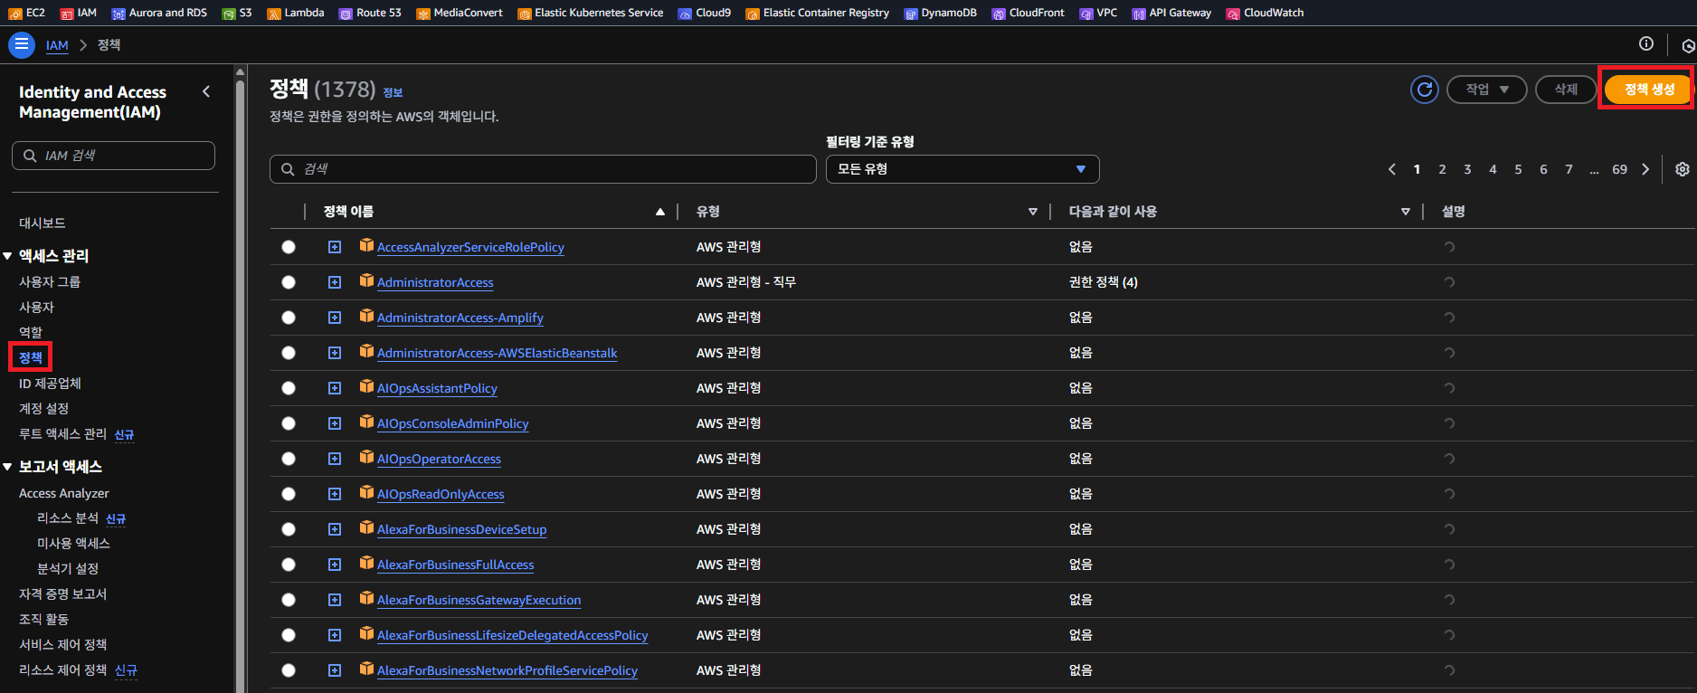Collapse the 보고서 액세스 section
1697x693 pixels.
click(7, 467)
